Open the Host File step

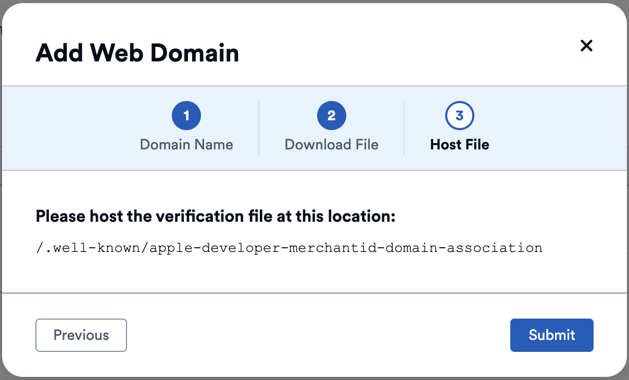pyautogui.click(x=460, y=144)
